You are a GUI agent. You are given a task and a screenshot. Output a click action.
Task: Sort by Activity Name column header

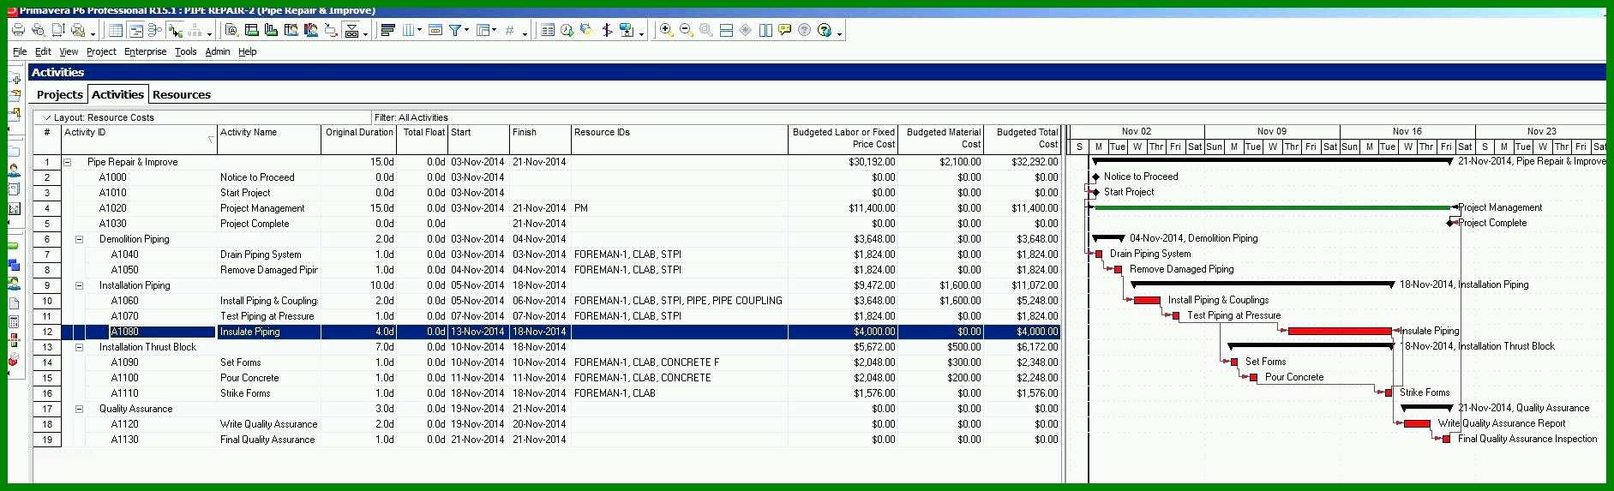click(x=269, y=139)
